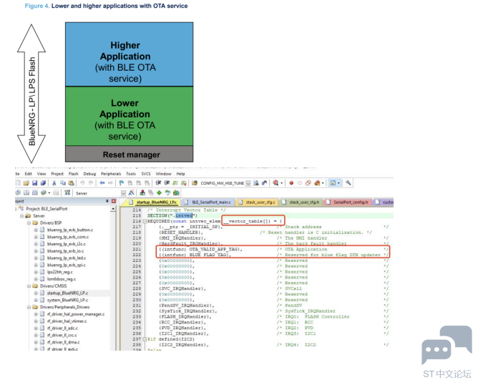
Task: Click the Target Options magic wand icon
Action: (x=132, y=192)
